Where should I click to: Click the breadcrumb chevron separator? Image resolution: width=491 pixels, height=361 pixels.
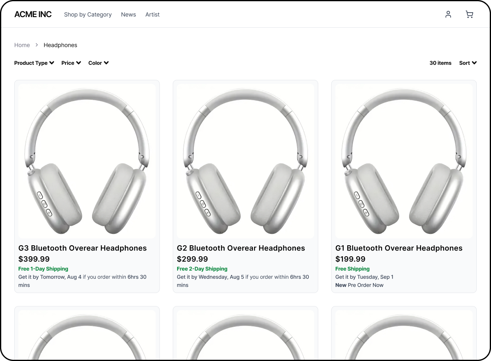[37, 45]
